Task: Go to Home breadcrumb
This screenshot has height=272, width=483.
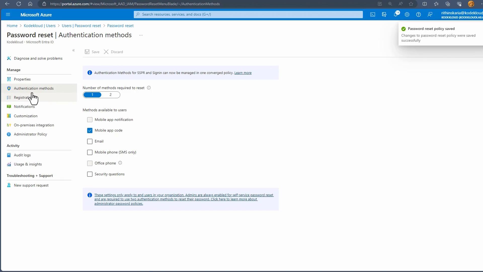Action: 12,26
